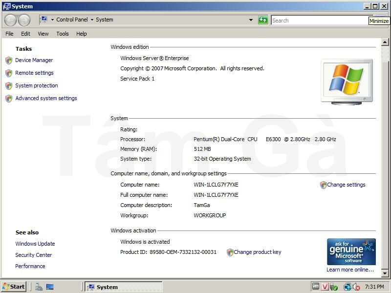Click Learn more online link
Viewport: 391px width, 293px height.
350,270
